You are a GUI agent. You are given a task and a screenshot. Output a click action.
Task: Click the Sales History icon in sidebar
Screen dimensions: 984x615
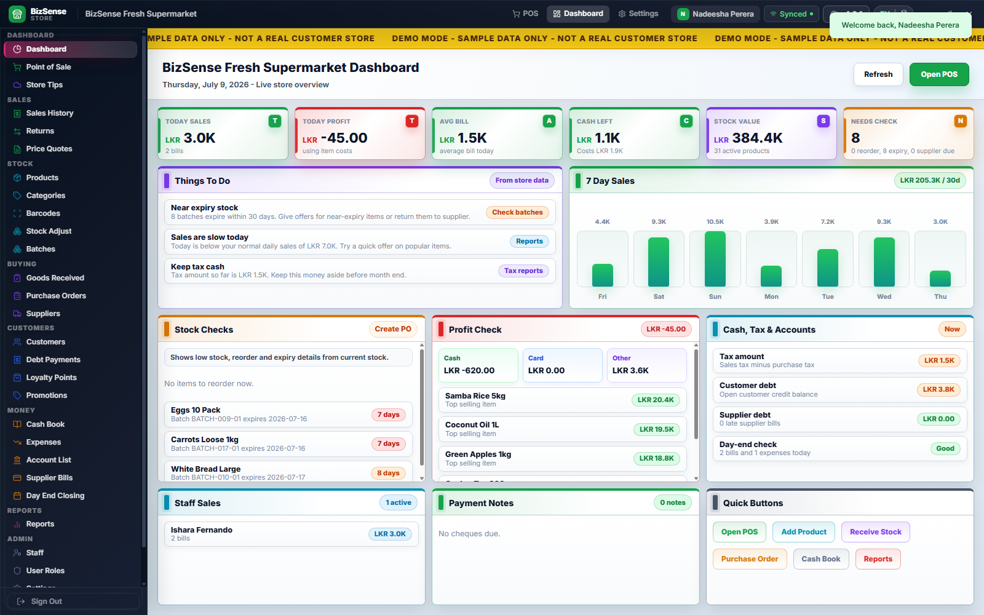pyautogui.click(x=17, y=113)
